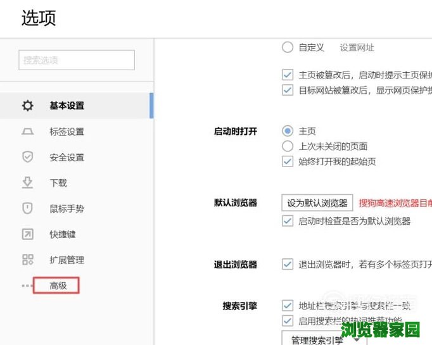Toggle the 退出浏览器时 multi-tab warning checkbox
Screen dimensions: 432x345
tap(288, 264)
